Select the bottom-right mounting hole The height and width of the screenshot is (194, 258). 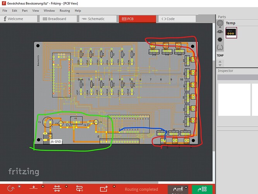193,140
